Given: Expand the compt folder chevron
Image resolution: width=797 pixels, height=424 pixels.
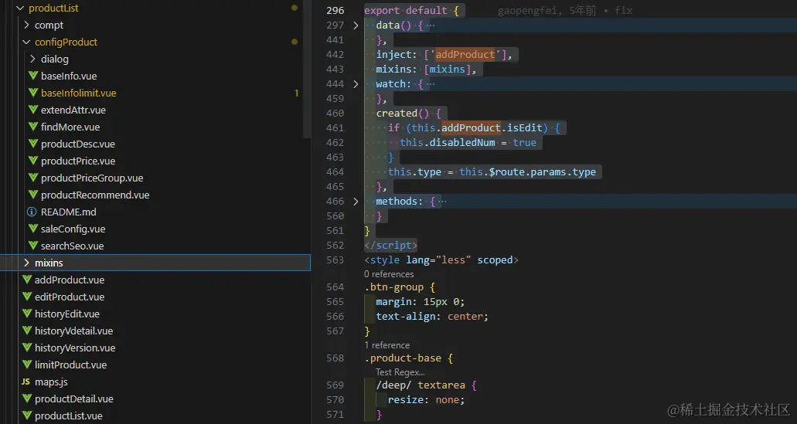Looking at the screenshot, I should tap(26, 25).
